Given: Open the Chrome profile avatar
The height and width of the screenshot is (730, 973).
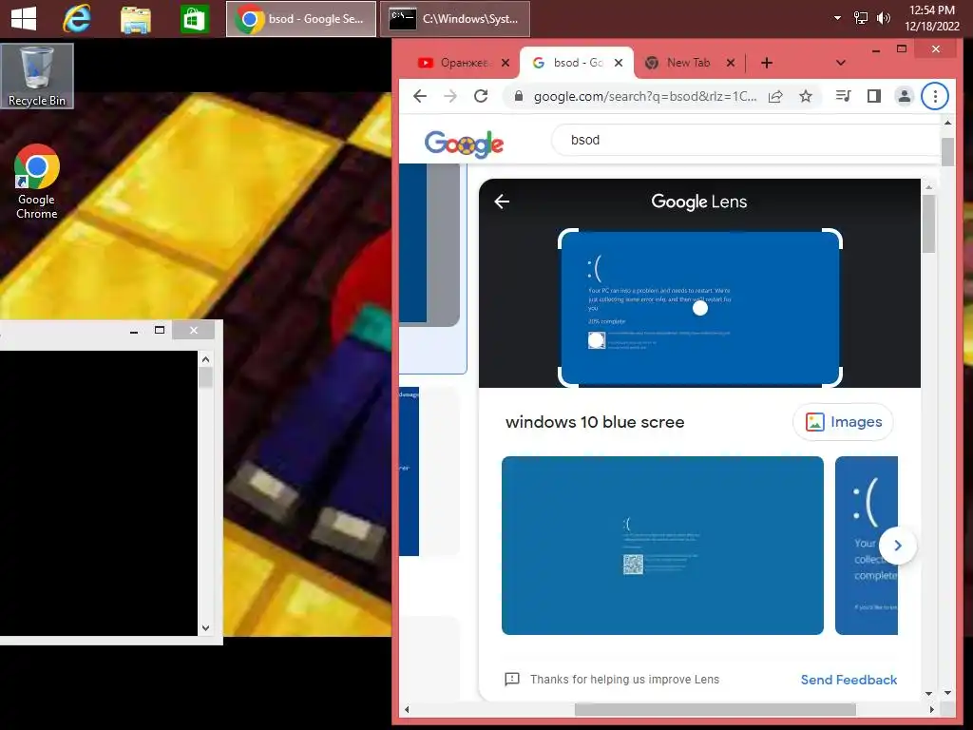Looking at the screenshot, I should [905, 96].
